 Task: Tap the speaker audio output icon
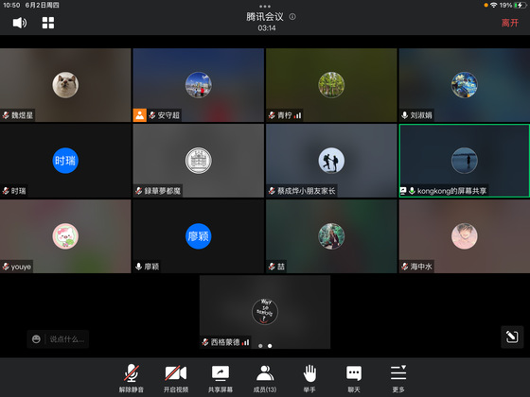click(20, 23)
